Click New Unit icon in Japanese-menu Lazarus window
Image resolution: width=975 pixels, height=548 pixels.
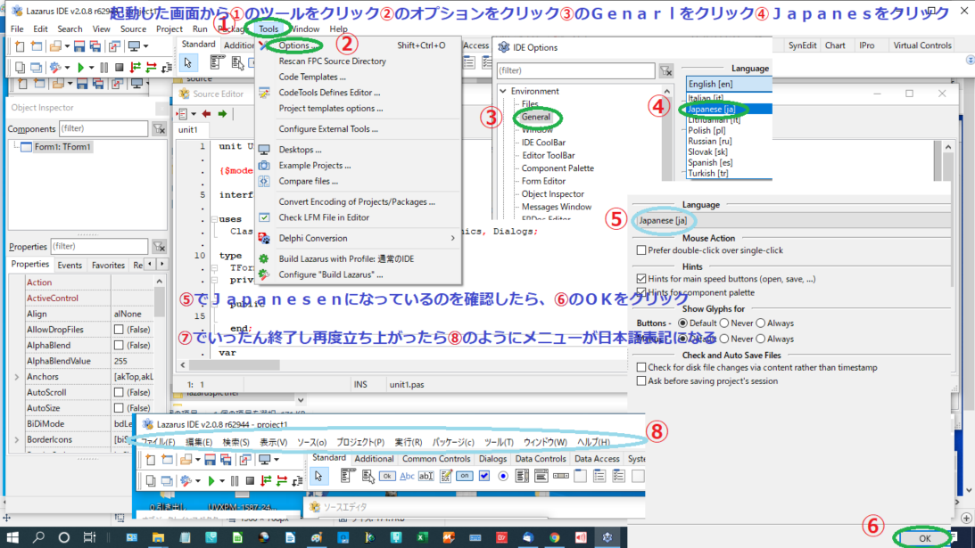pyautogui.click(x=151, y=460)
